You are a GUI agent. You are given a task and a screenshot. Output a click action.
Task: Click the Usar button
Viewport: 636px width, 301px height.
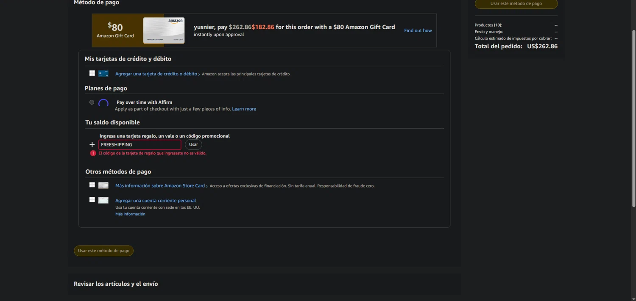click(193, 144)
